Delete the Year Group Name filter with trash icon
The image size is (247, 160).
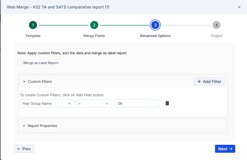pos(167,103)
